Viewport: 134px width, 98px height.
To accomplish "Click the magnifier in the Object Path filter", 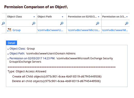I will pyautogui.click(x=62, y=23).
